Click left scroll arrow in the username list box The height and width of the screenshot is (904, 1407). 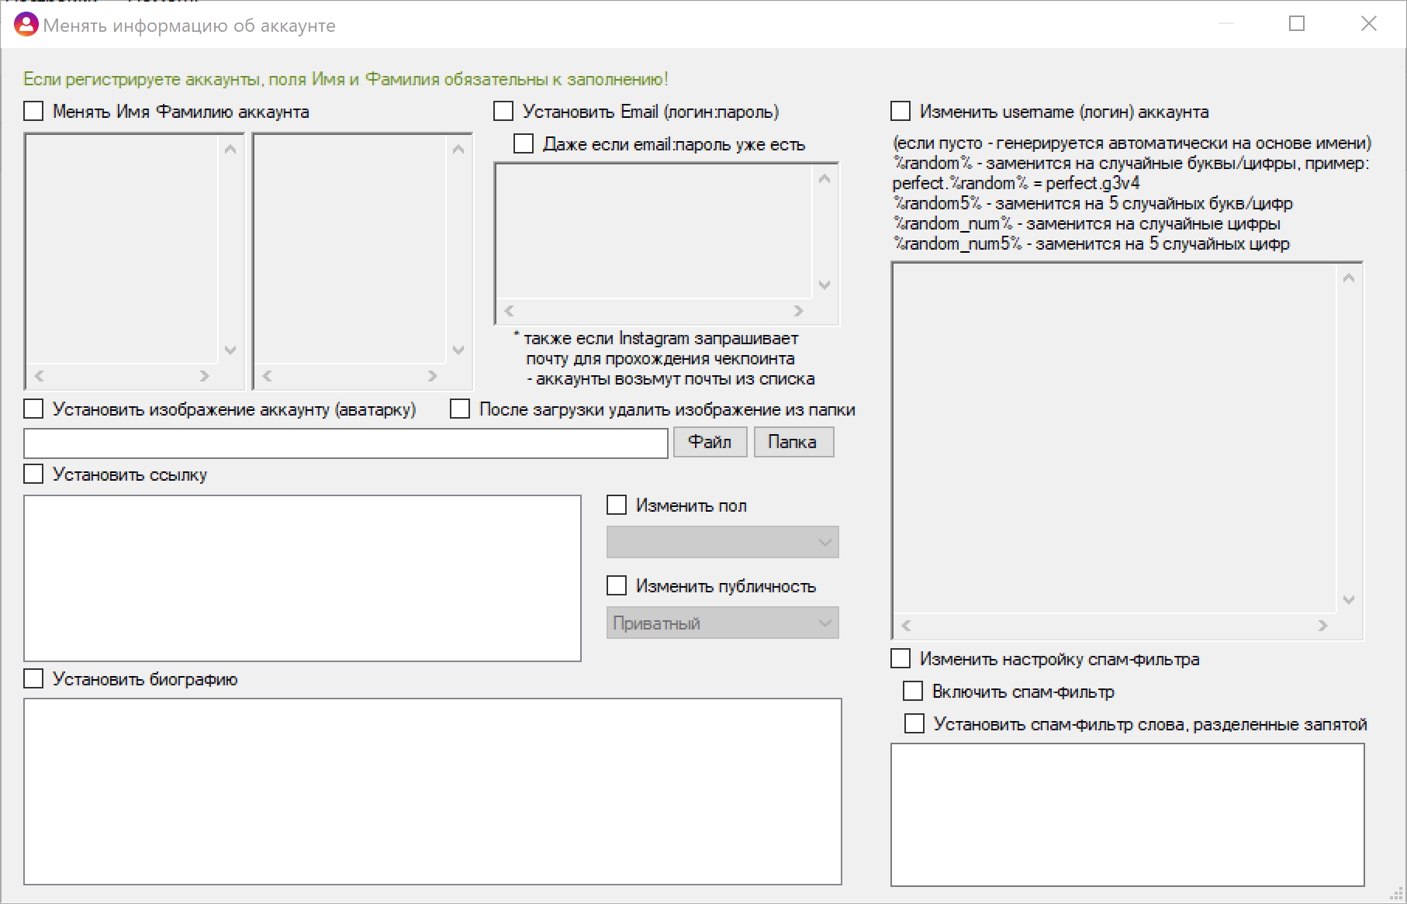906,626
